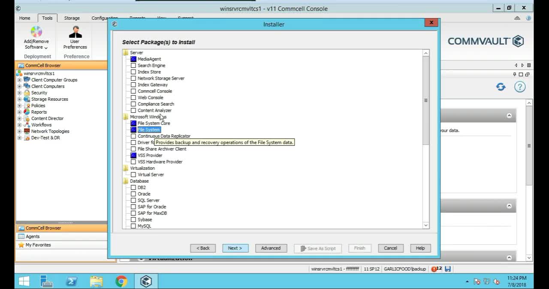This screenshot has width=549, height=289.
Task: Click the clock in system tray
Action: pos(516,281)
